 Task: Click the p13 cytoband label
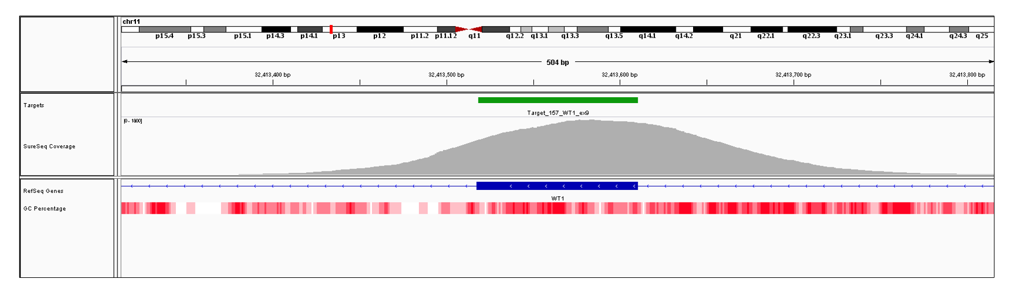click(x=339, y=36)
